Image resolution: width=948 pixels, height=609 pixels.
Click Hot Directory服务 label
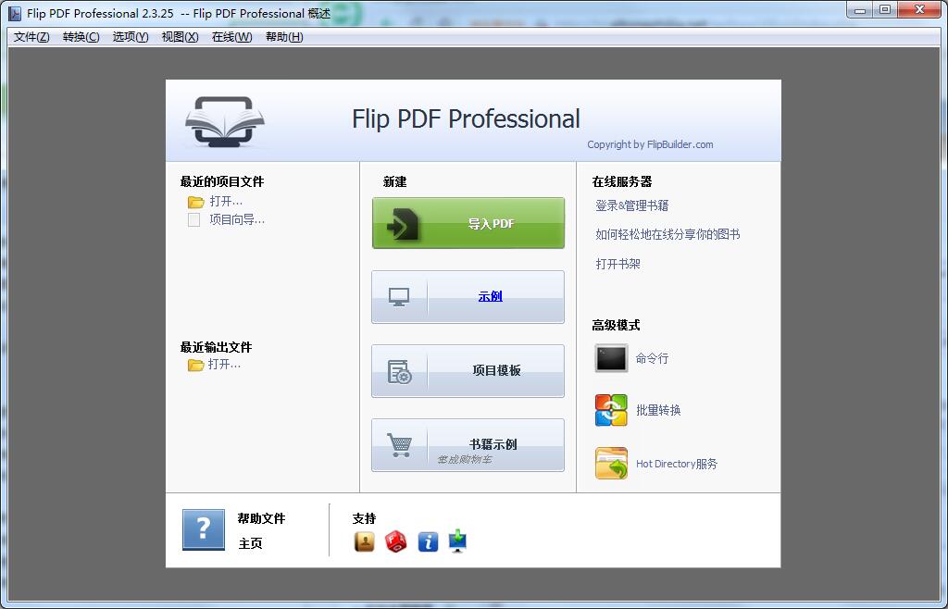coord(677,464)
